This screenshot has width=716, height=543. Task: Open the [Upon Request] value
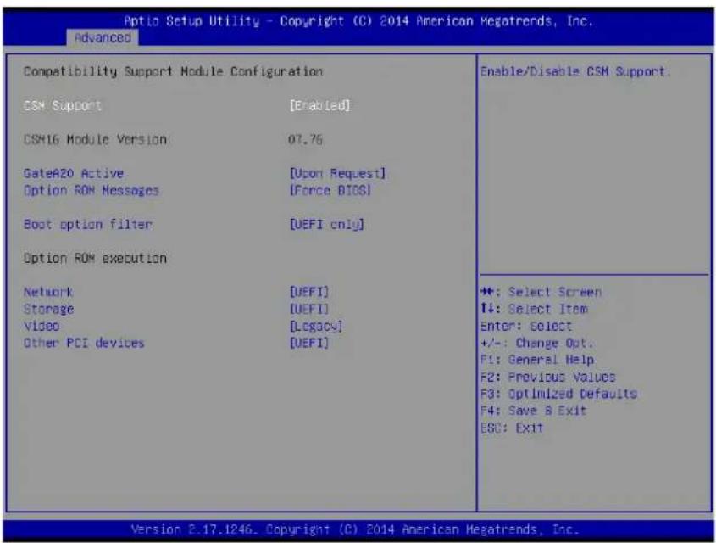pos(337,173)
